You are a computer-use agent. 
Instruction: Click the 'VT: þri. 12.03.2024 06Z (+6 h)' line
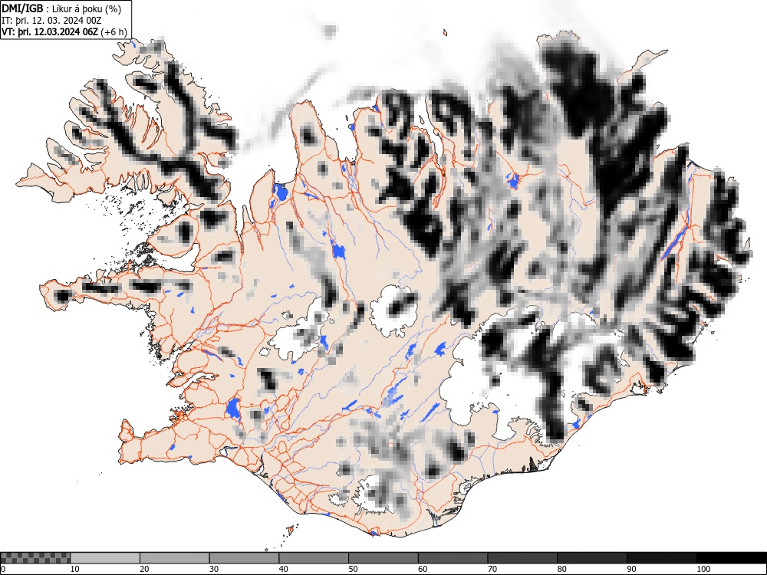pos(64,31)
